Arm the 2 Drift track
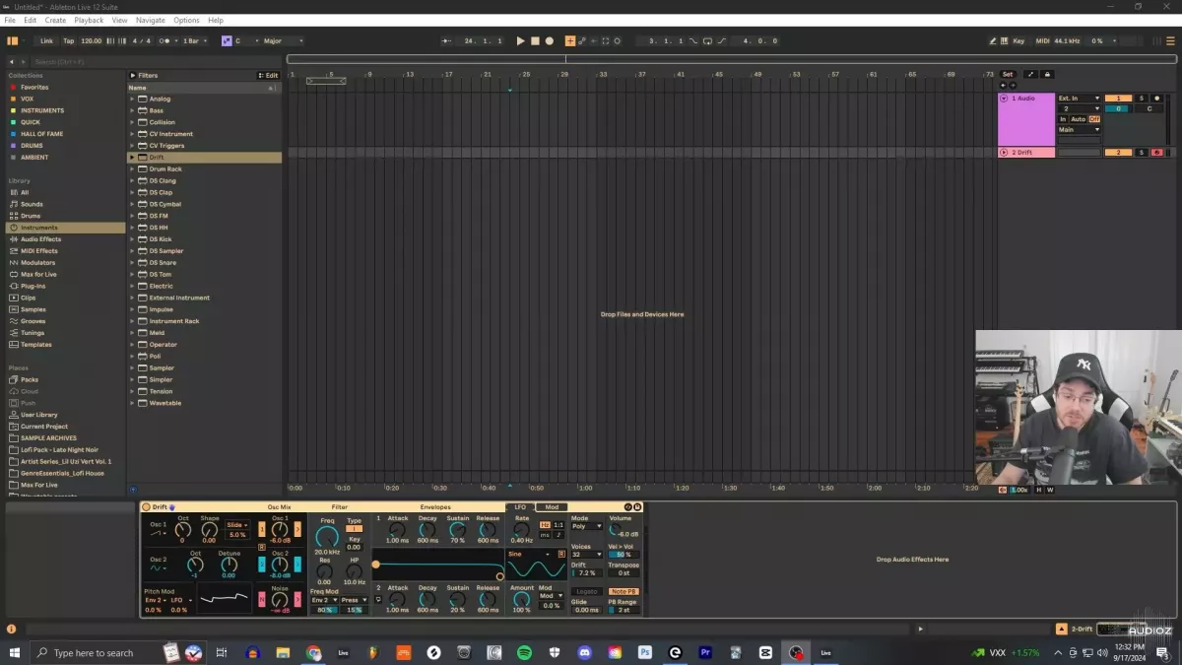Image resolution: width=1182 pixels, height=665 pixels. pyautogui.click(x=1156, y=153)
